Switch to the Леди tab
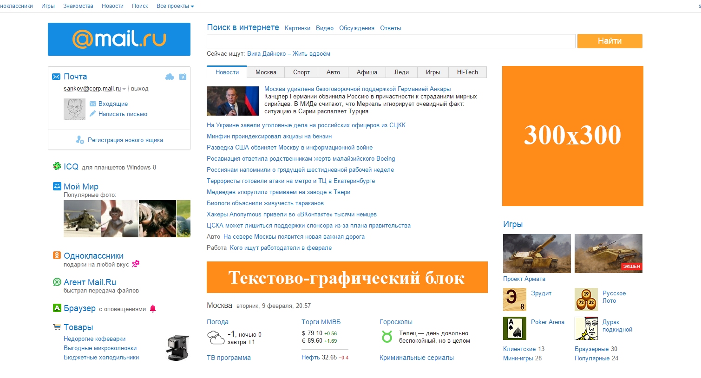 (x=401, y=72)
